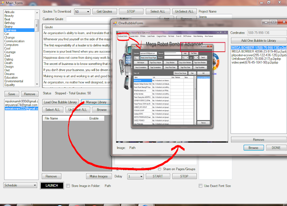This screenshot has height=206, width=287.
Task: Select email erryusrizal74@gmail.com in account list
Action: coord(22,105)
